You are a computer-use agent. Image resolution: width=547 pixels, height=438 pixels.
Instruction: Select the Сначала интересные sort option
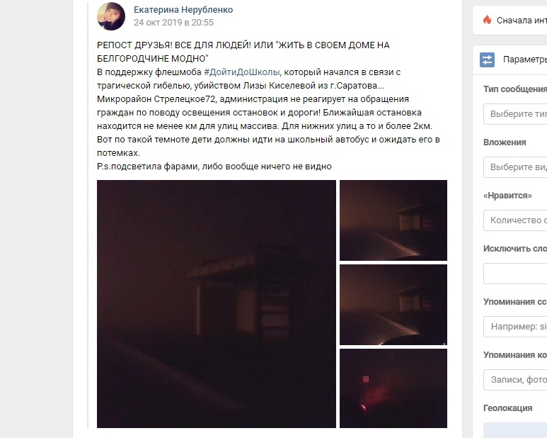[x=522, y=21]
